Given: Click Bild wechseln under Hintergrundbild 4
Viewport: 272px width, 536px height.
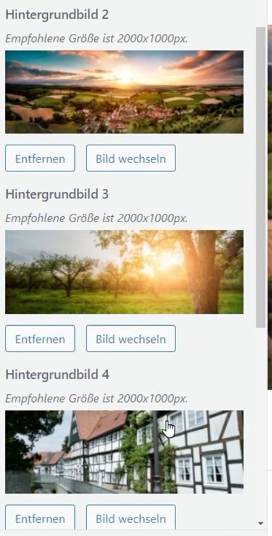Looking at the screenshot, I should click(x=131, y=518).
